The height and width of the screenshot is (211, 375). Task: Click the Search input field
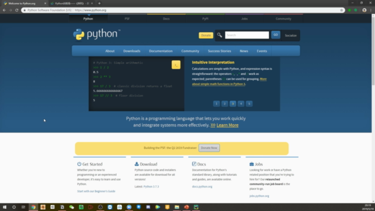pyautogui.click(x=247, y=35)
